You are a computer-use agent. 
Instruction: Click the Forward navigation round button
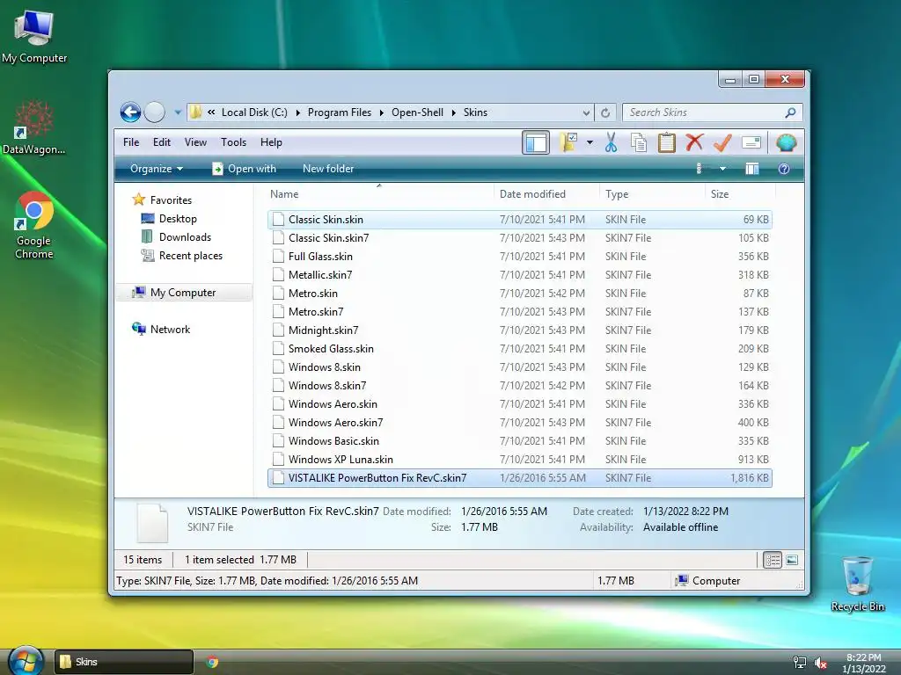(155, 112)
